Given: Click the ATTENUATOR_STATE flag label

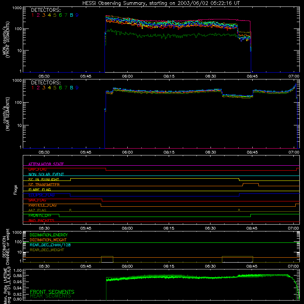Looking at the screenshot, I should click(x=46, y=164).
